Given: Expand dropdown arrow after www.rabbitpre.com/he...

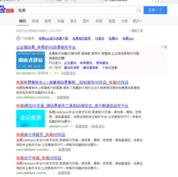Looking at the screenshot, I should pos(54,173).
